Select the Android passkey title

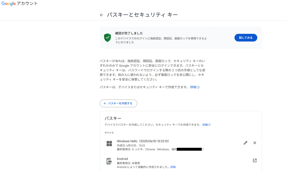click(122, 159)
